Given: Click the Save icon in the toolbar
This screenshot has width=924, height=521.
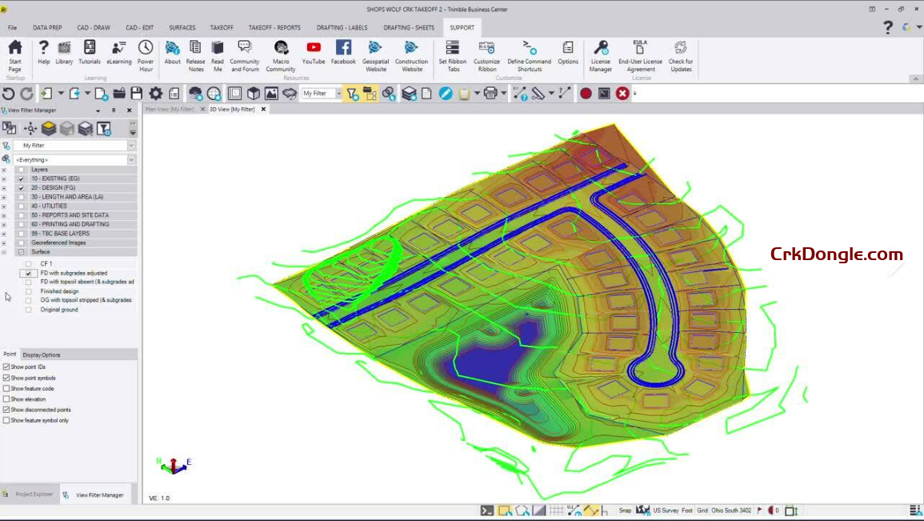Looking at the screenshot, I should pyautogui.click(x=137, y=93).
